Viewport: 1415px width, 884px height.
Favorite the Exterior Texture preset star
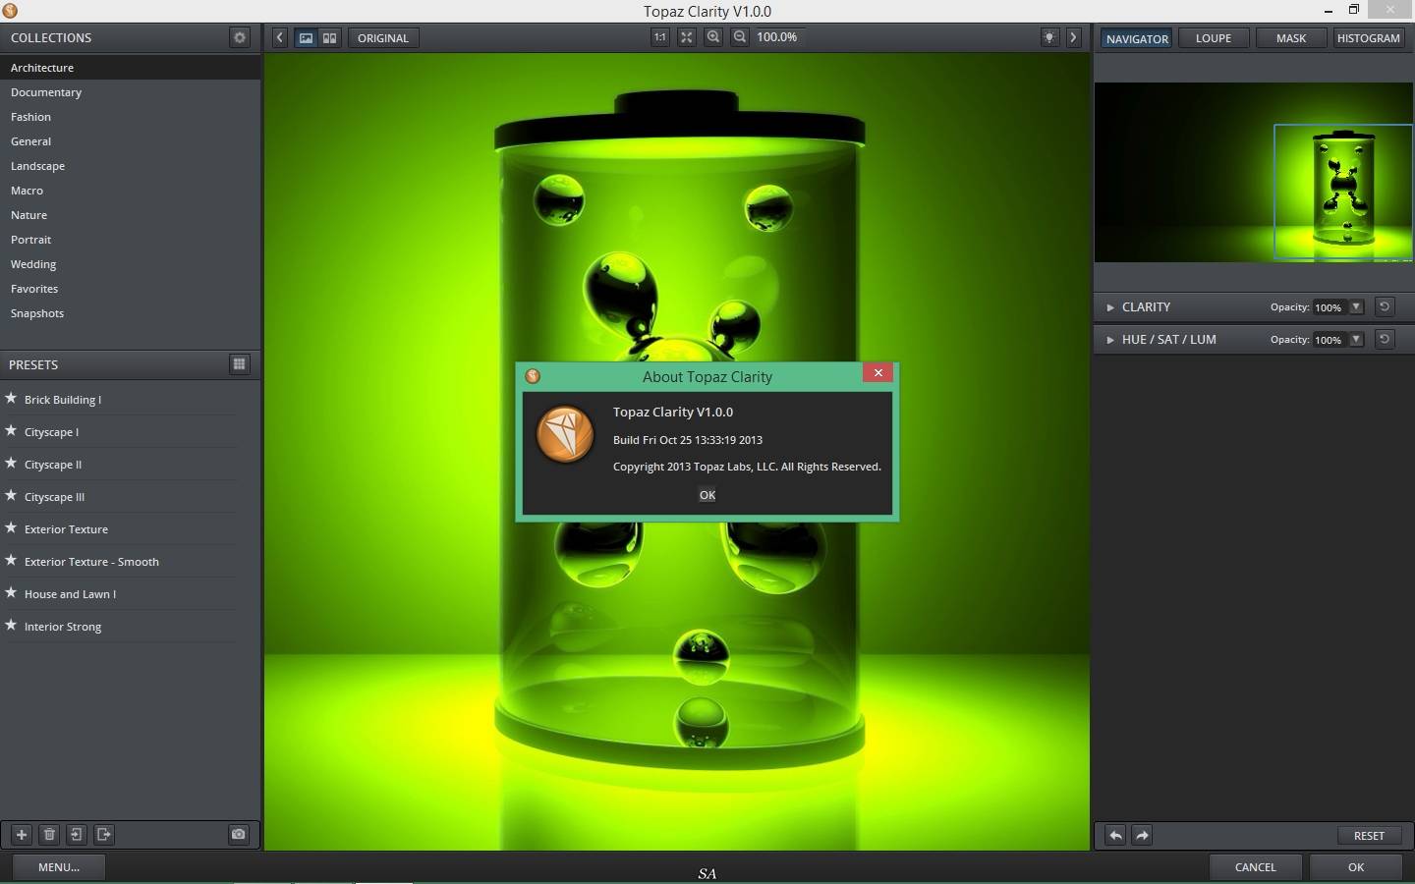click(x=11, y=527)
